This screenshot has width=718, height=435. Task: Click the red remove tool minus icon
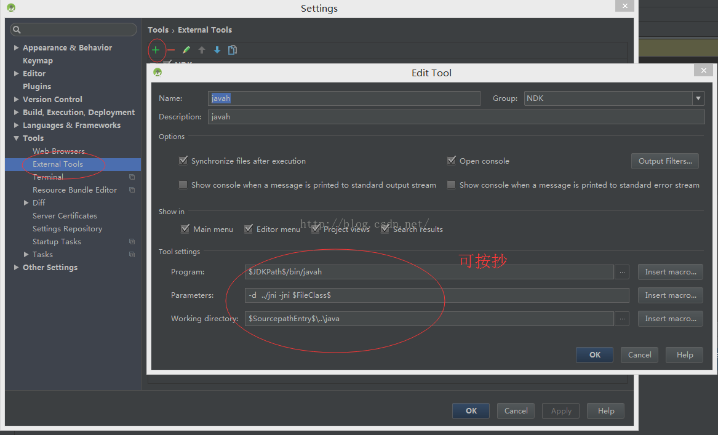(x=171, y=50)
